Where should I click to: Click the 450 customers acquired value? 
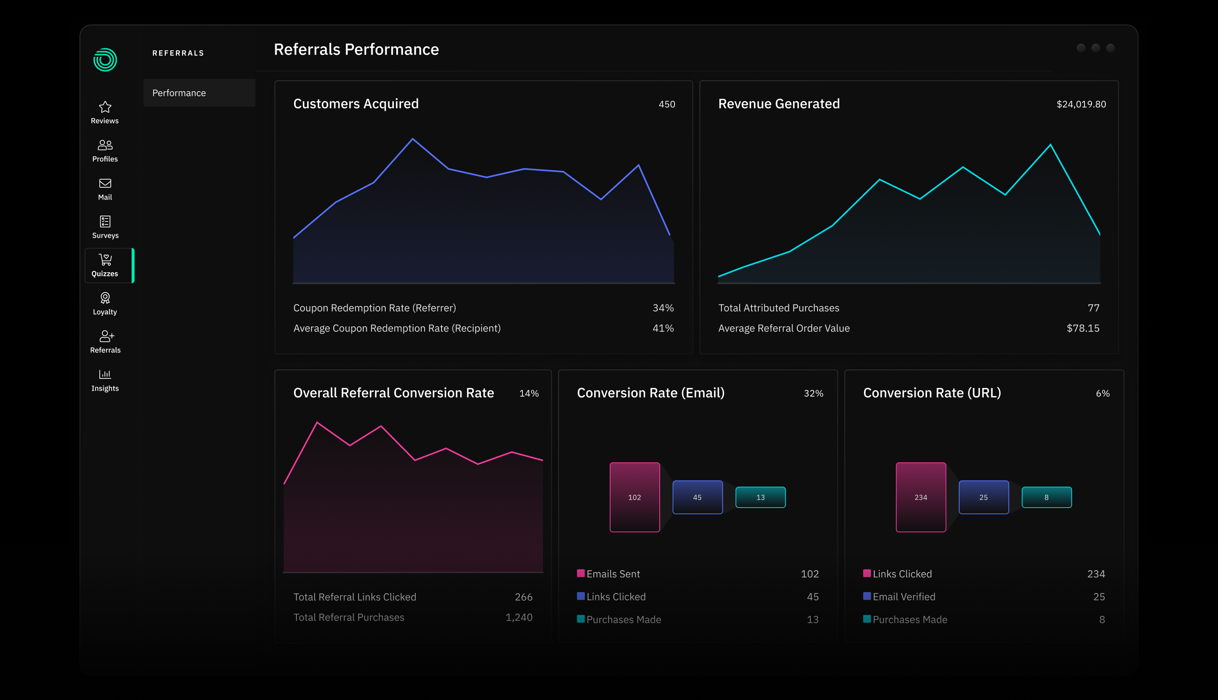[x=667, y=104]
